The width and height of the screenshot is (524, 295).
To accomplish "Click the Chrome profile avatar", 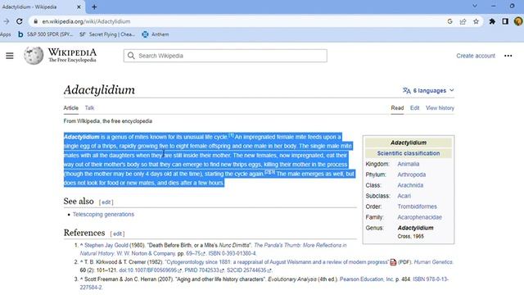I will (x=518, y=21).
